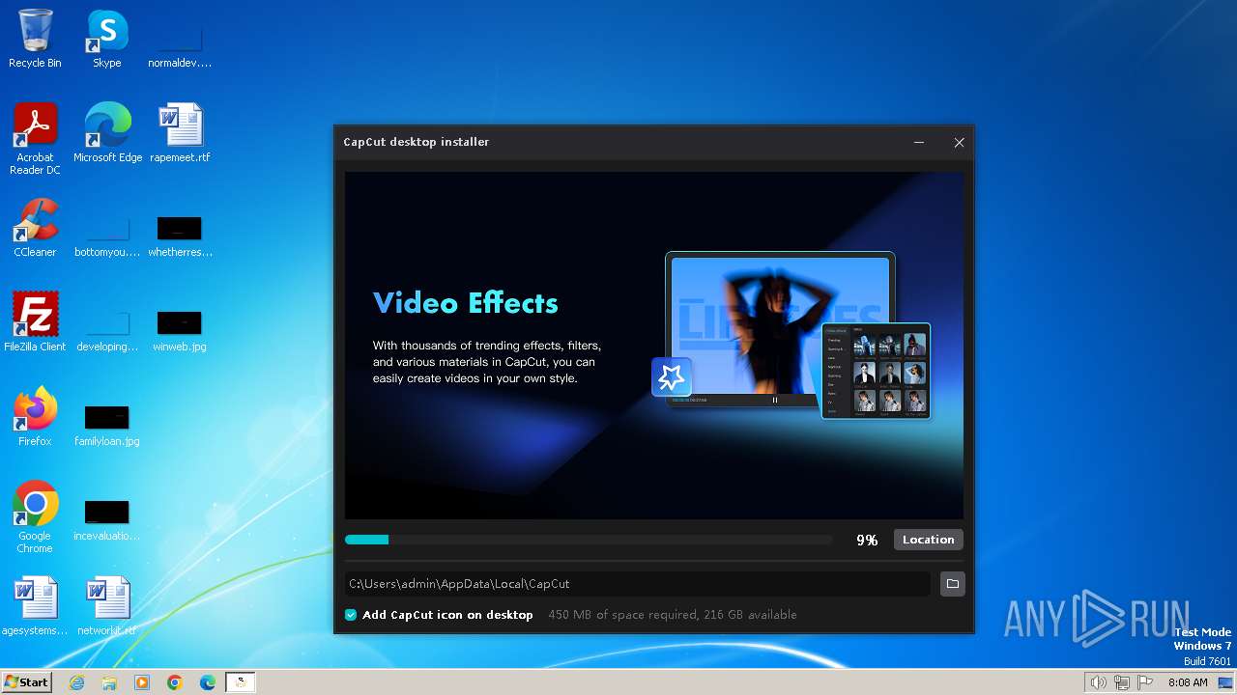This screenshot has height=695, width=1237.
Task: Browse for install folder icon
Action: tap(953, 583)
